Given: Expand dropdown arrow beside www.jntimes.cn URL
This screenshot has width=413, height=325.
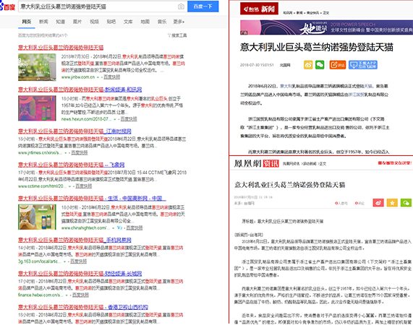Looking at the screenshot, I should point(66,153).
